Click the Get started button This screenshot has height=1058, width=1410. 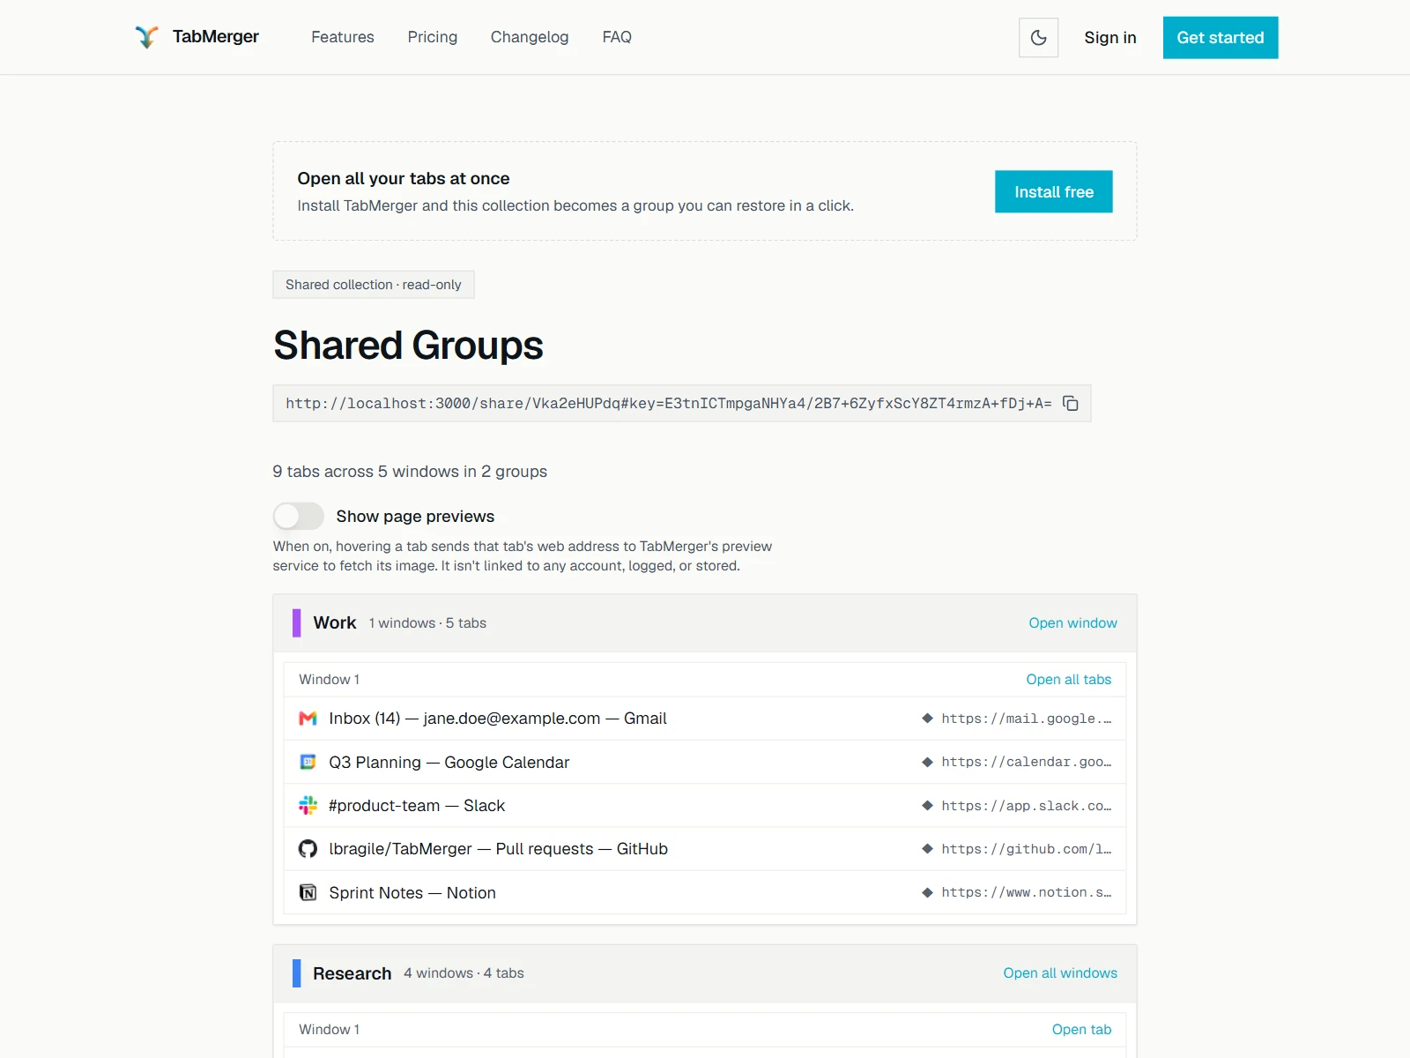[x=1221, y=38]
